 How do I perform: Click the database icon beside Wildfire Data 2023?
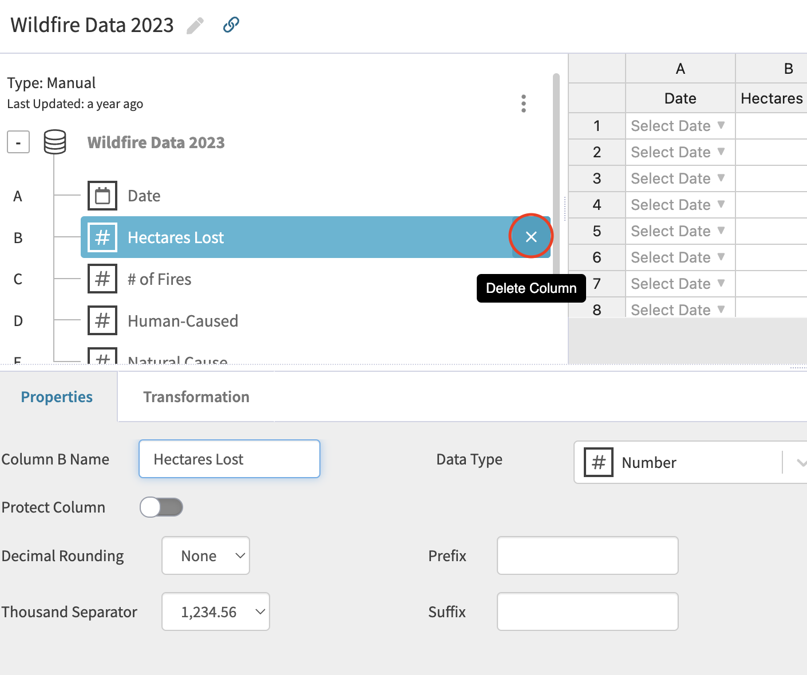click(x=55, y=142)
